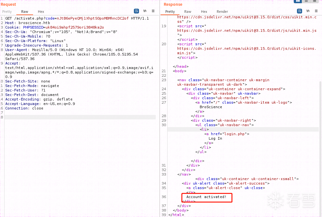Click the 'Account activated!' message text

pyautogui.click(x=206, y=197)
